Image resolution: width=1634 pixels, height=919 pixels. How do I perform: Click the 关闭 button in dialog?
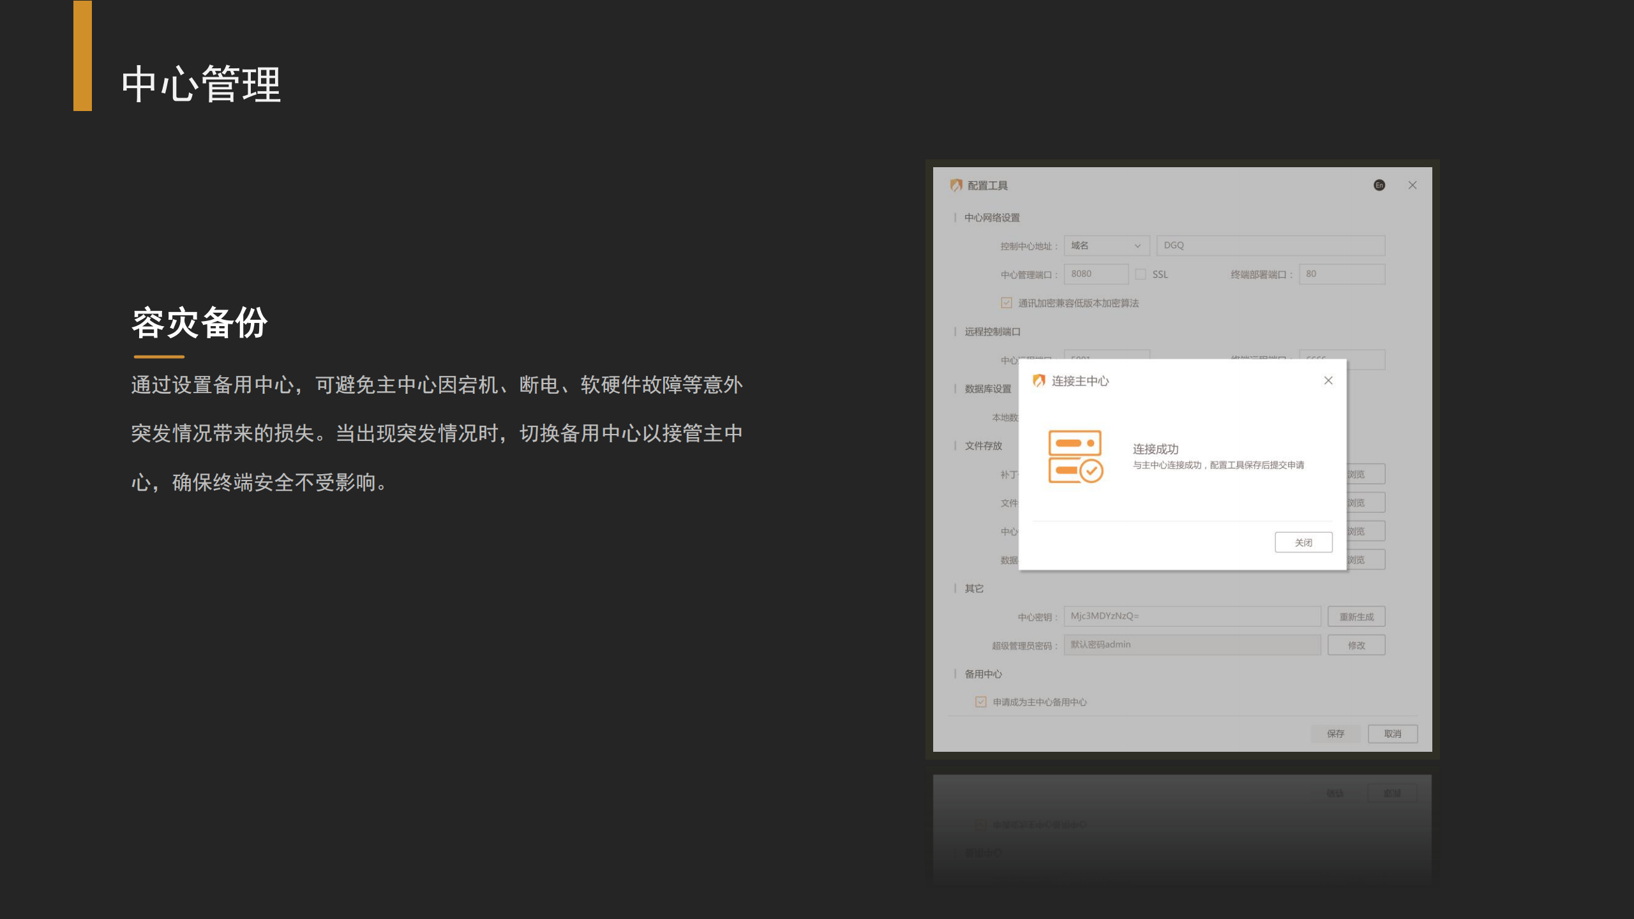pos(1303,542)
